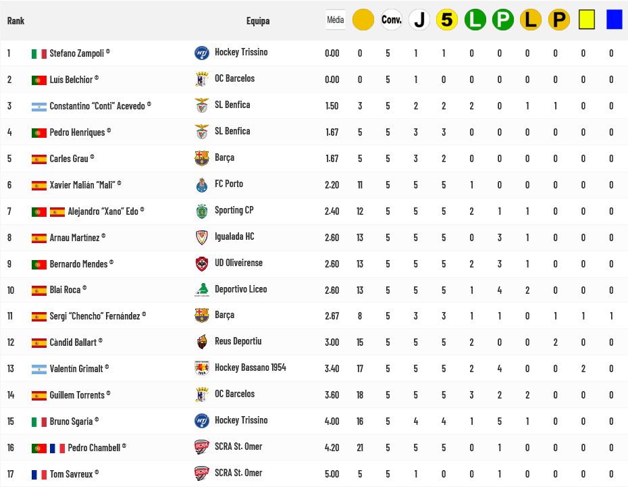
Task: Click the plain orange circle column icon
Action: coord(363,20)
